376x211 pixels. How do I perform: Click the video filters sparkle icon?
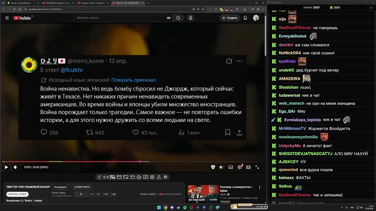(146, 177)
